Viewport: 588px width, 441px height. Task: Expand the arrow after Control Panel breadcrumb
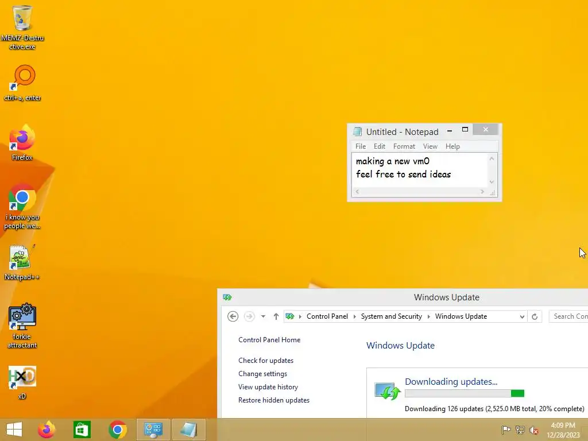(354, 316)
